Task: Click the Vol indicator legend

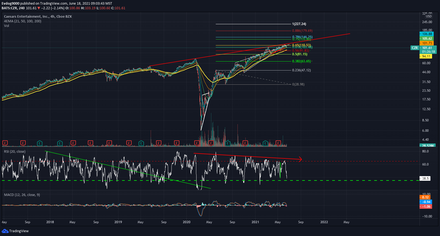Action: coord(7,26)
